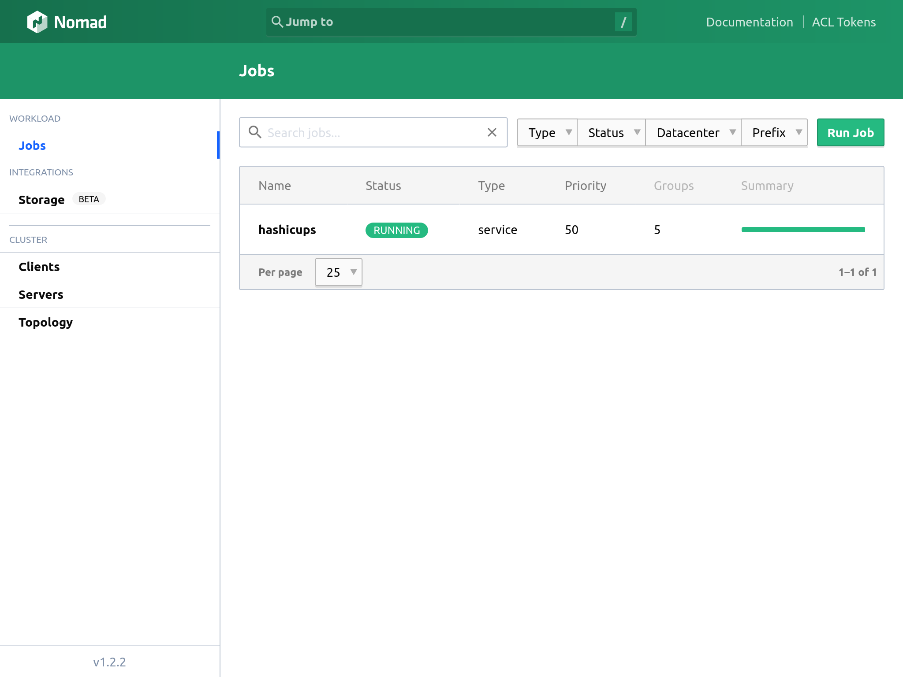Clear the job search with the X icon
Image resolution: width=903 pixels, height=677 pixels.
click(x=492, y=132)
